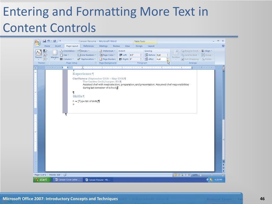This screenshot has width=272, height=204.
Task: Switch to the Insert tab
Action: coord(58,46)
